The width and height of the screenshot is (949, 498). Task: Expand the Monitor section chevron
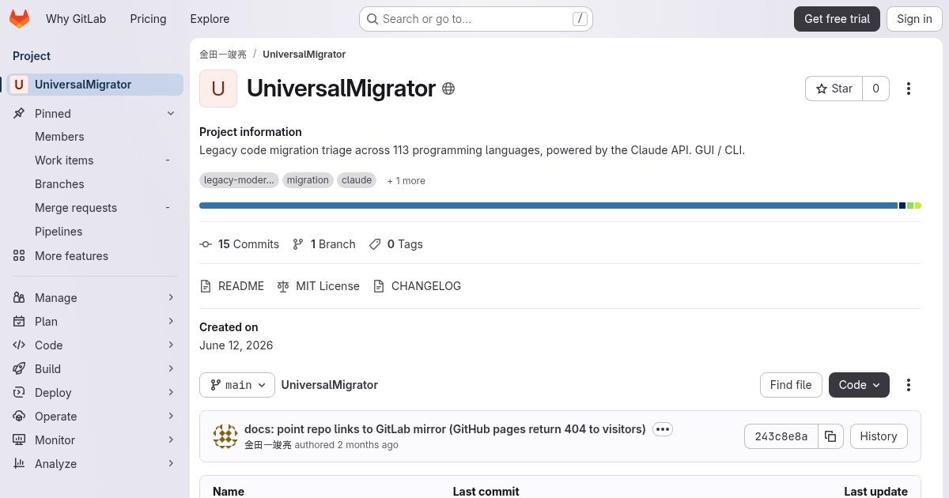(171, 440)
